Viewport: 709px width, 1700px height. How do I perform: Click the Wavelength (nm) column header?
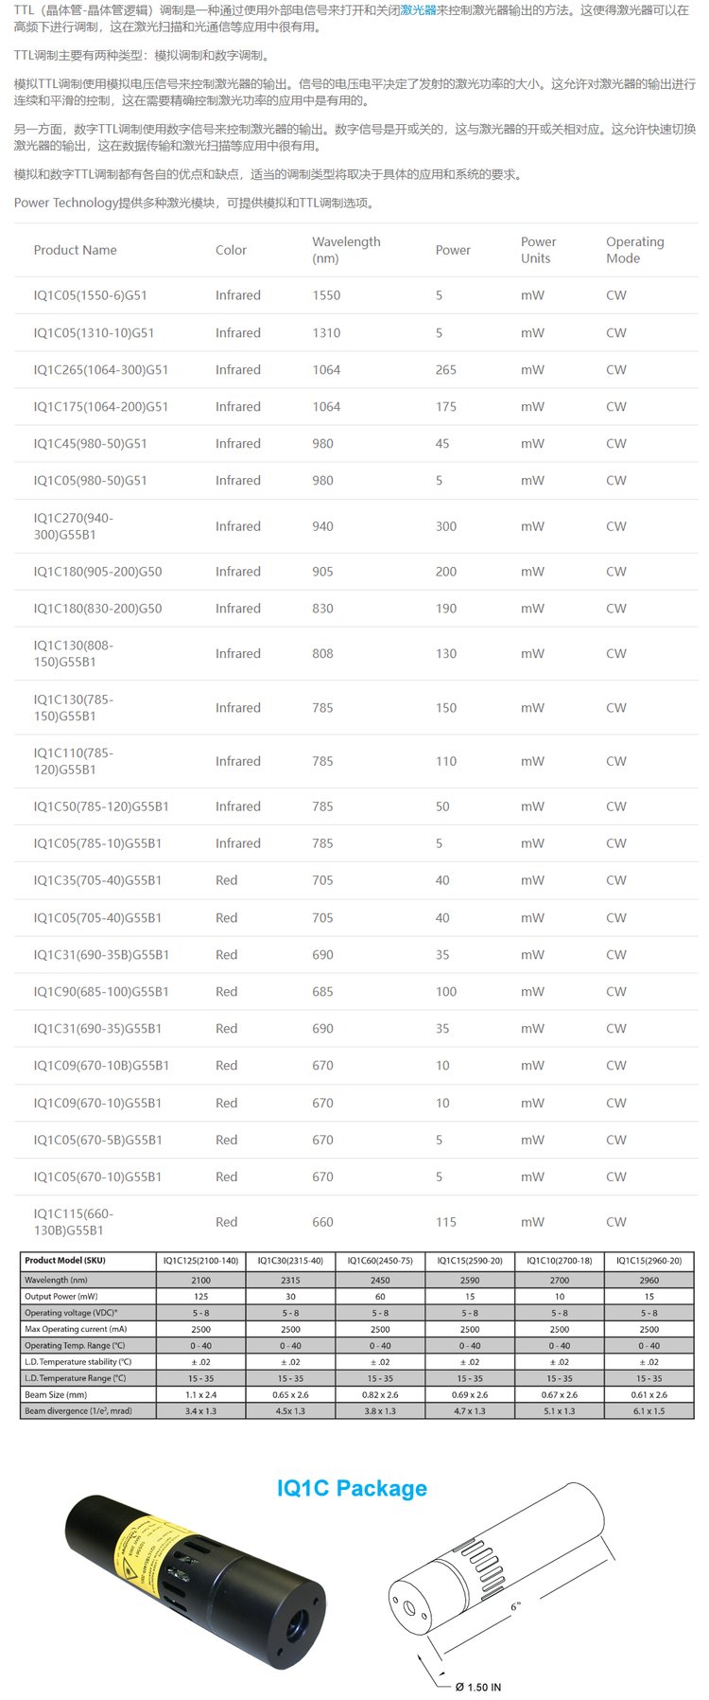tap(346, 250)
